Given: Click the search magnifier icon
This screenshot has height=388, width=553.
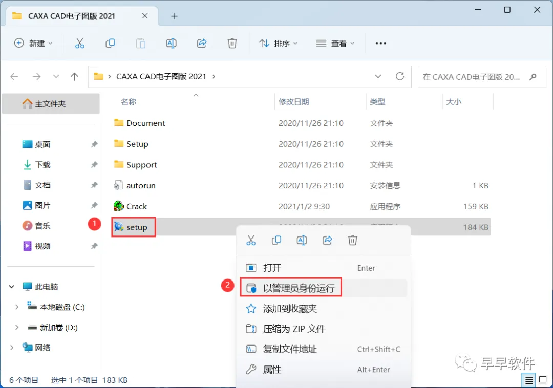Looking at the screenshot, I should [533, 76].
